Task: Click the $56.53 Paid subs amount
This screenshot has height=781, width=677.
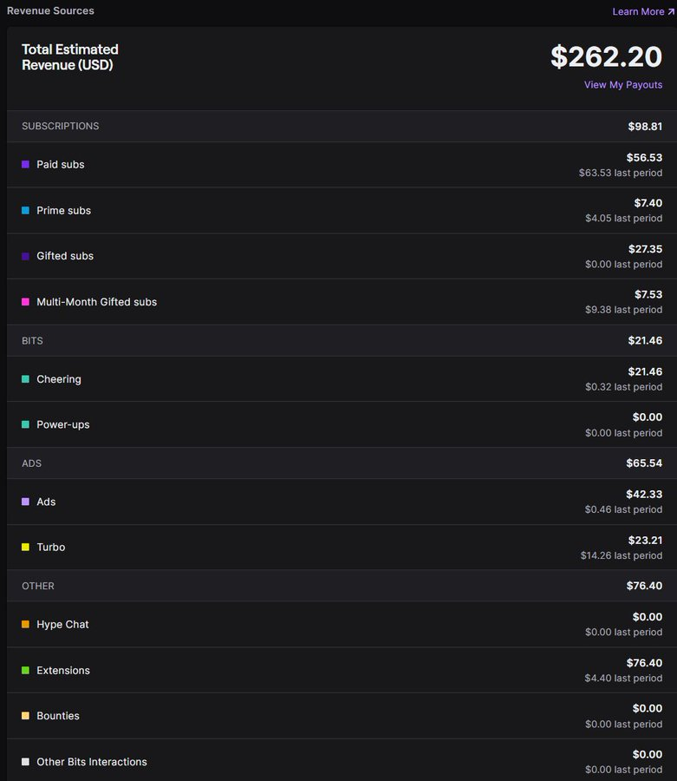Action: click(644, 157)
